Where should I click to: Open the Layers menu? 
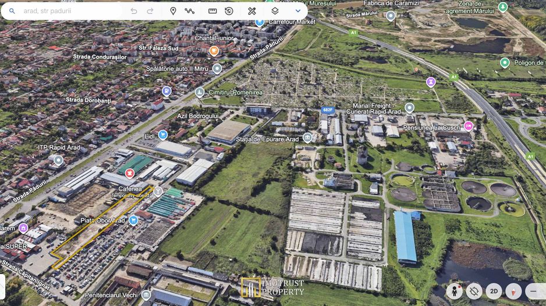(x=275, y=11)
